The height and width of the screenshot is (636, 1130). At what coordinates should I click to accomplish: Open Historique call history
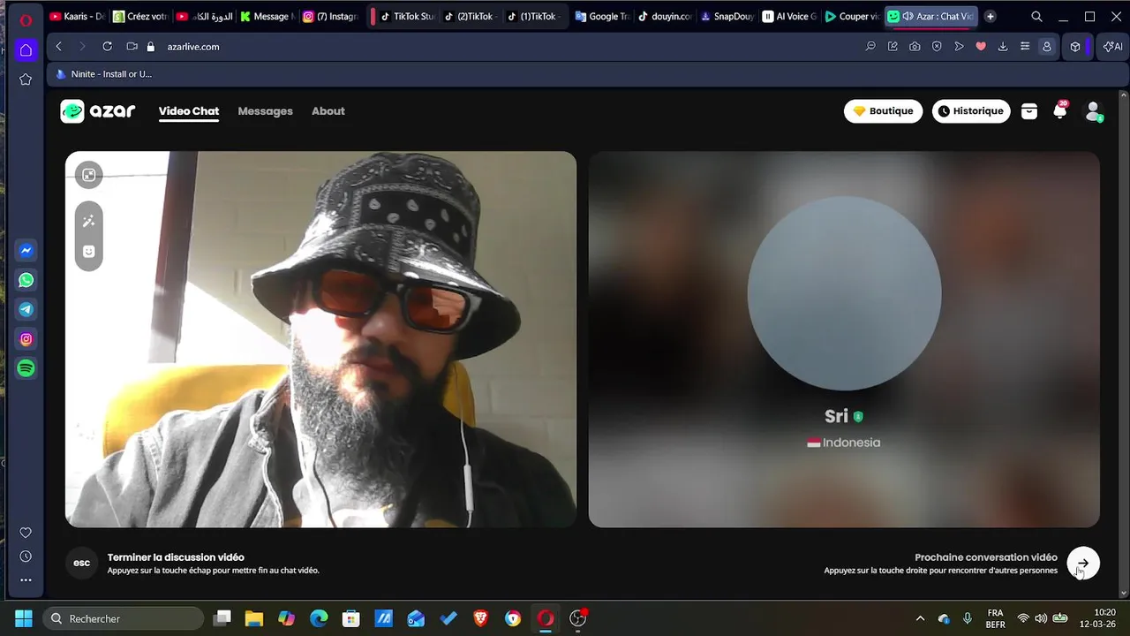click(971, 111)
